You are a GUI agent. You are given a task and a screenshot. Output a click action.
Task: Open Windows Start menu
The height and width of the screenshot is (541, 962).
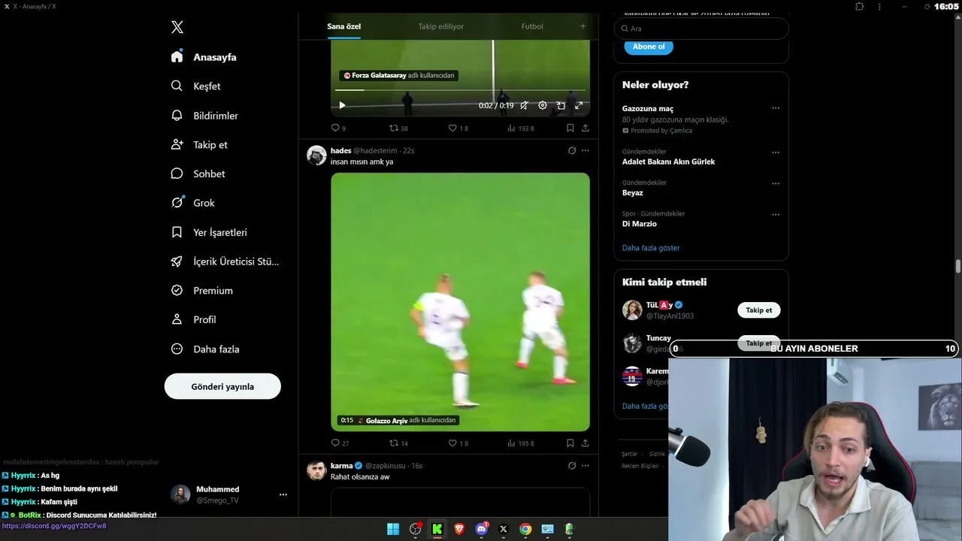pos(393,529)
